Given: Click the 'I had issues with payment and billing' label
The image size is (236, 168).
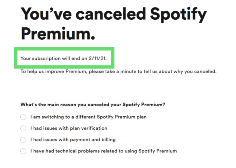Looking at the screenshot, I should click(73, 140).
